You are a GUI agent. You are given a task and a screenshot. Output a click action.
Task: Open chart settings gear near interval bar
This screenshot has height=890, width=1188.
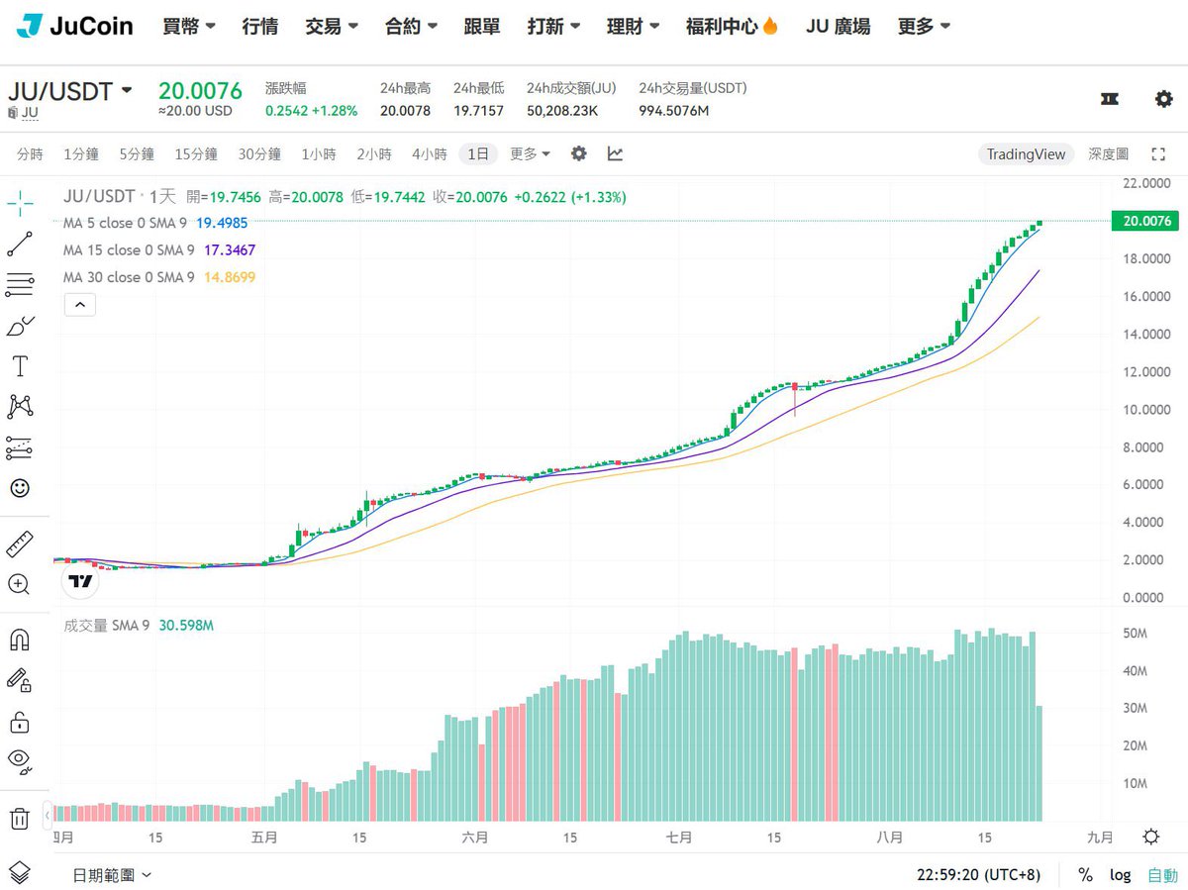579,153
